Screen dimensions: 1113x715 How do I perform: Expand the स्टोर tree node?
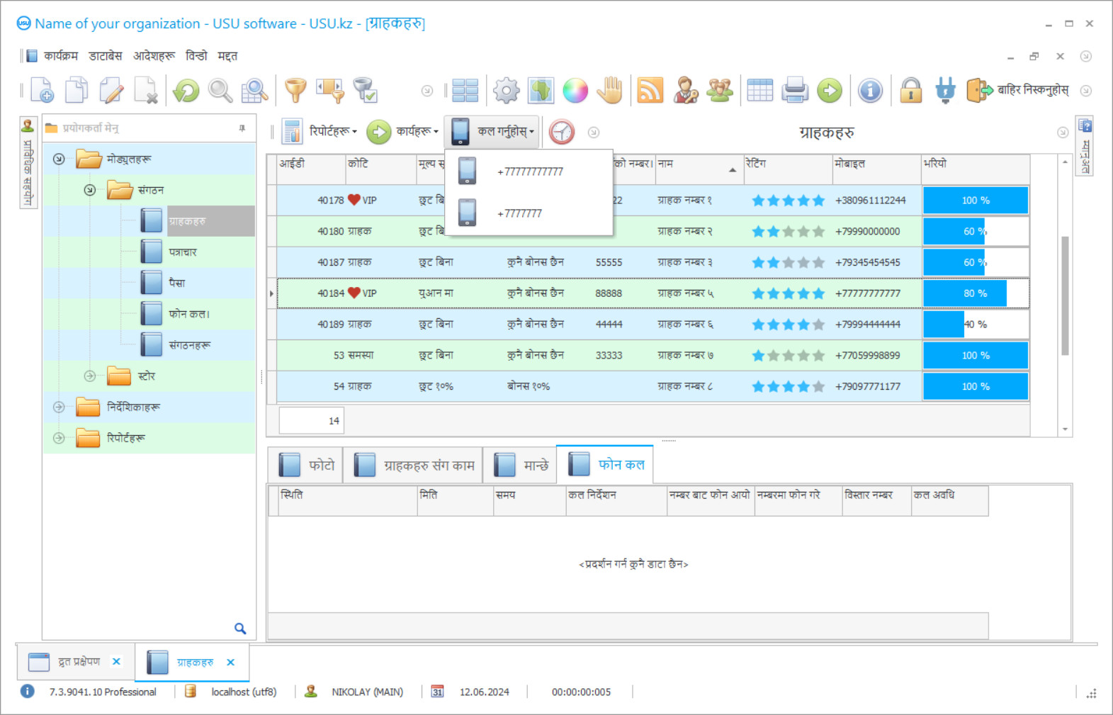click(x=89, y=376)
